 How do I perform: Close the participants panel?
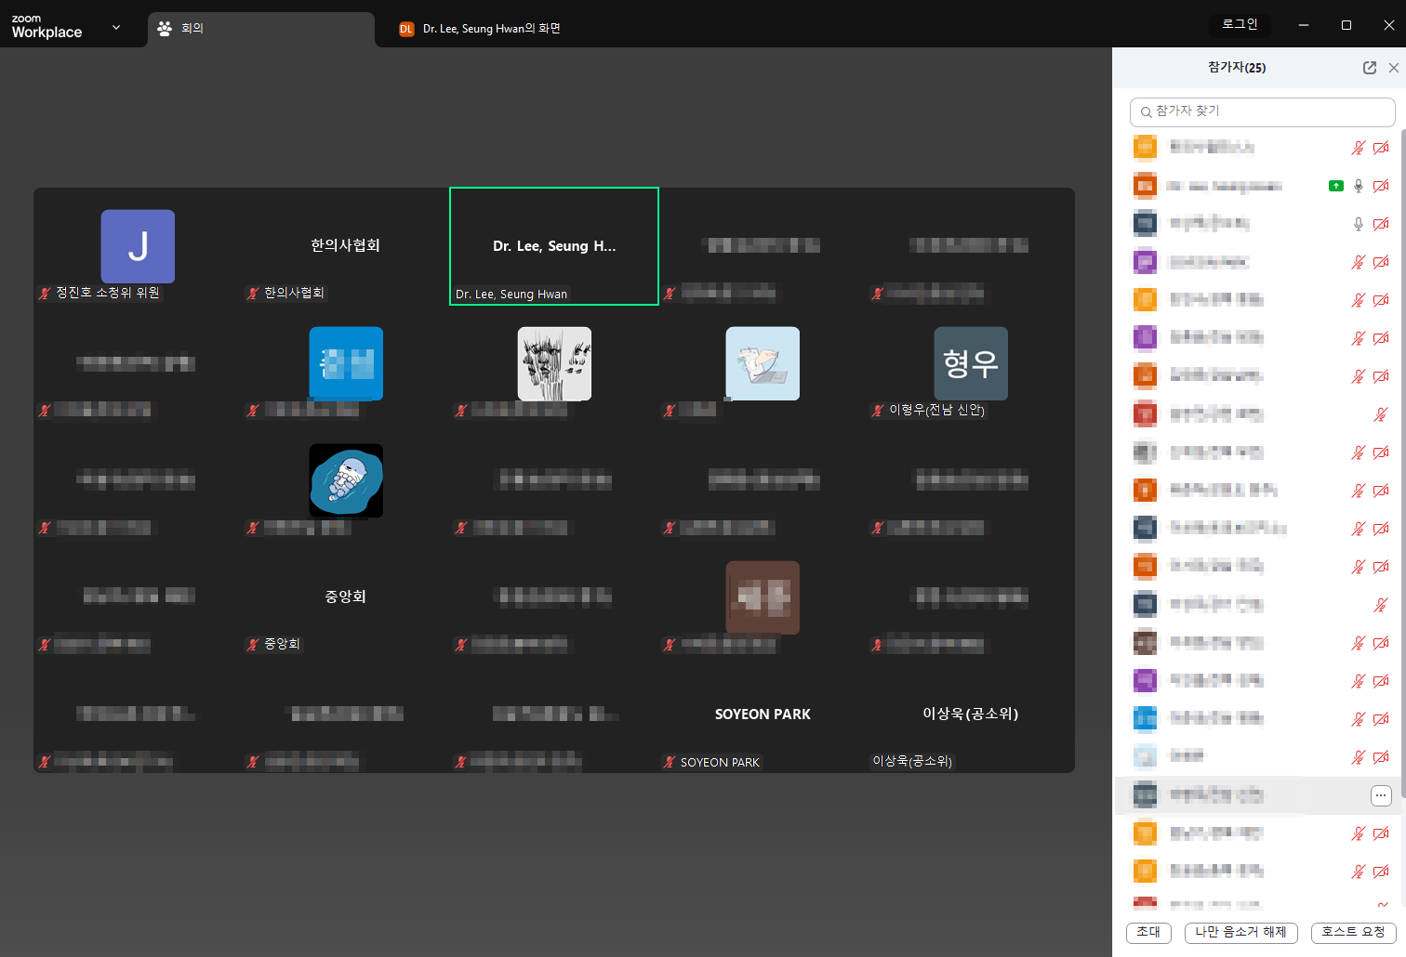point(1393,68)
